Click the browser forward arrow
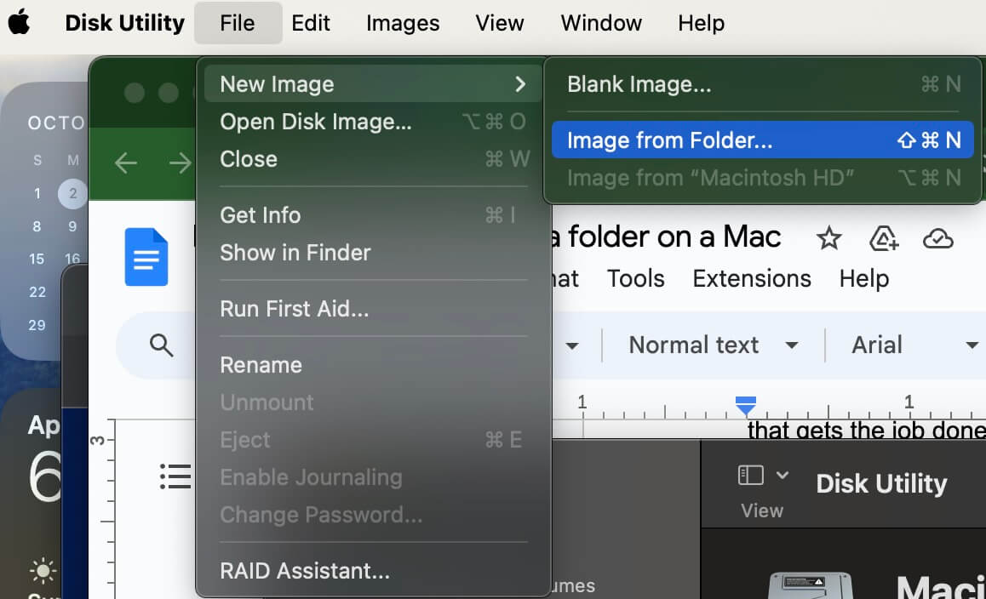This screenshot has height=599, width=986. click(180, 163)
